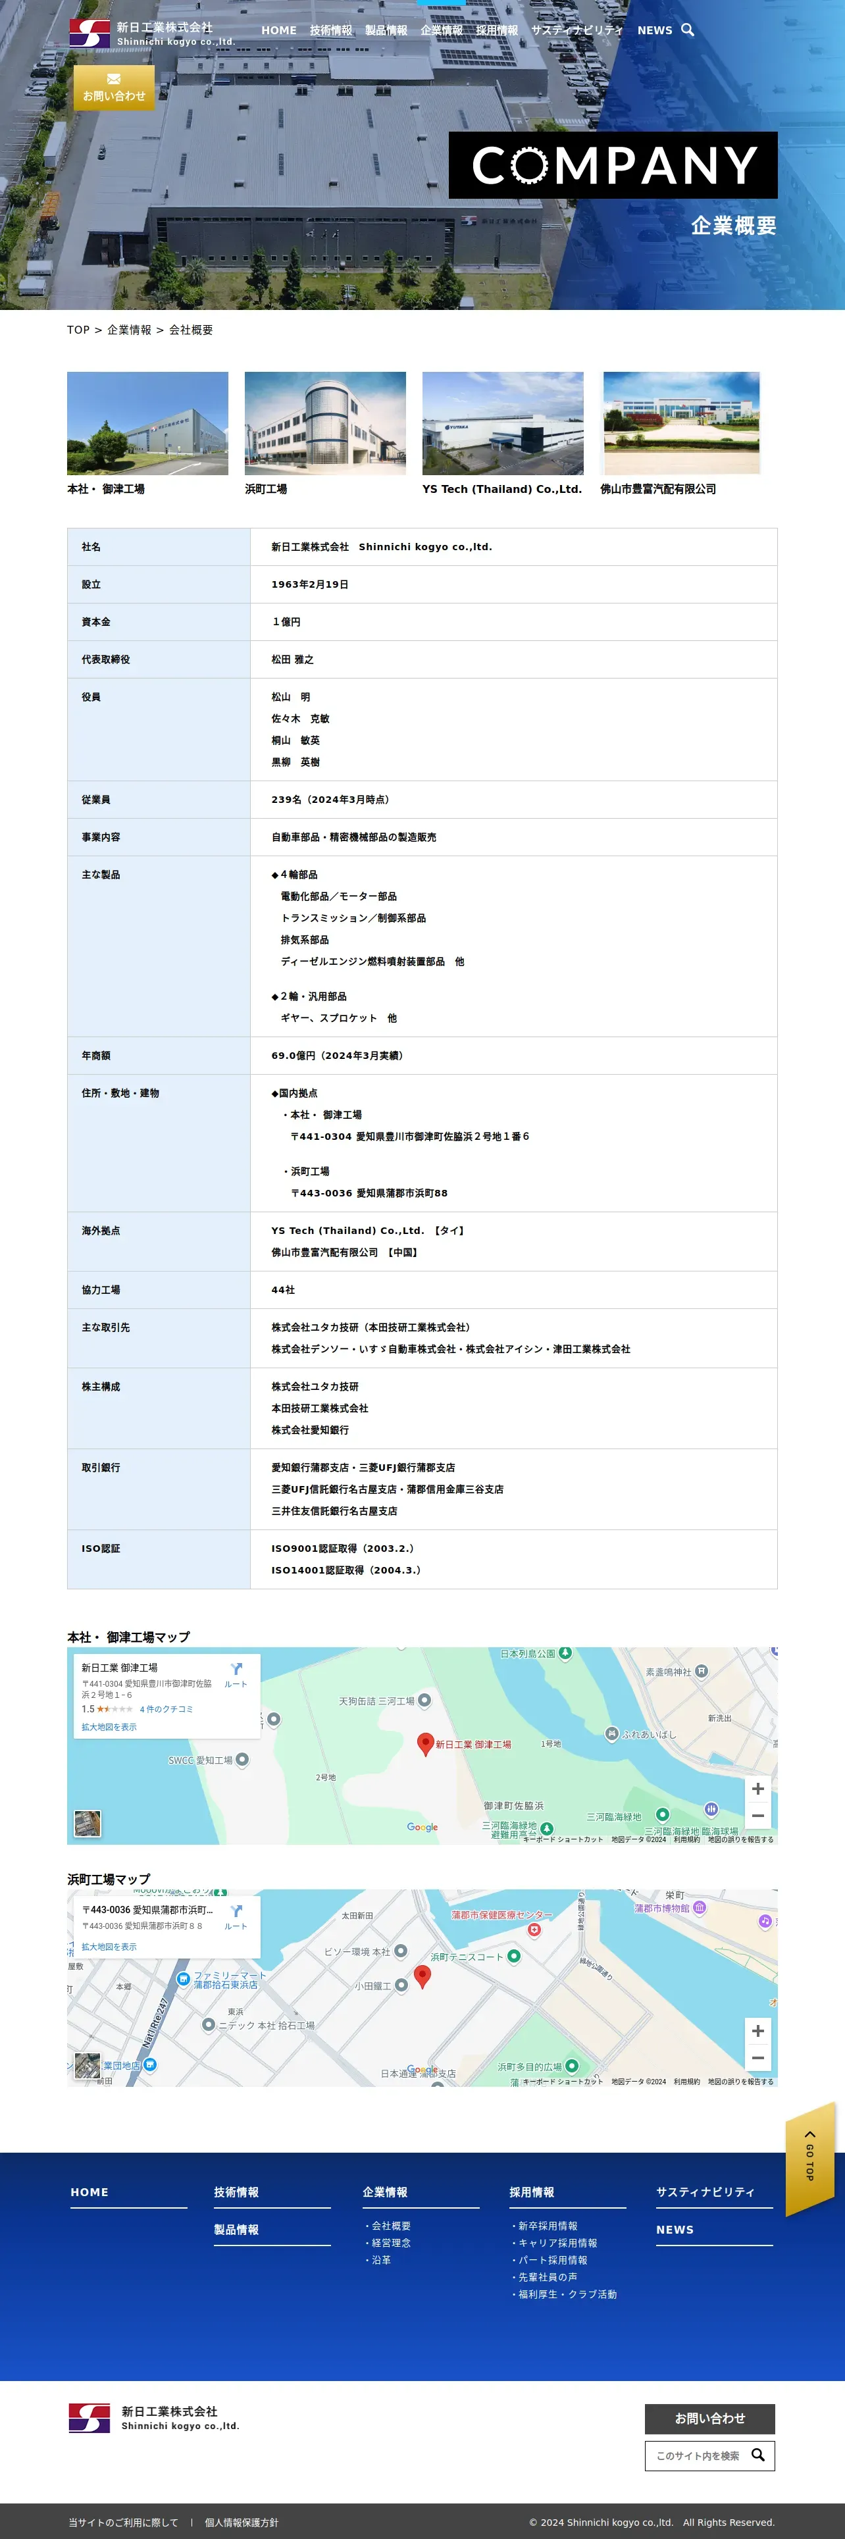This screenshot has height=2539, width=845.
Task: Open 製品情報 in top navigation
Action: coord(386,30)
